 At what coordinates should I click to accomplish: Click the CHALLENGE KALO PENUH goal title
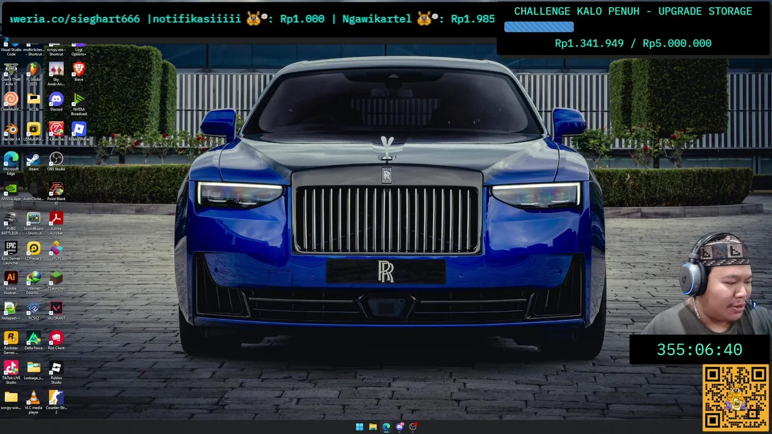click(x=633, y=11)
